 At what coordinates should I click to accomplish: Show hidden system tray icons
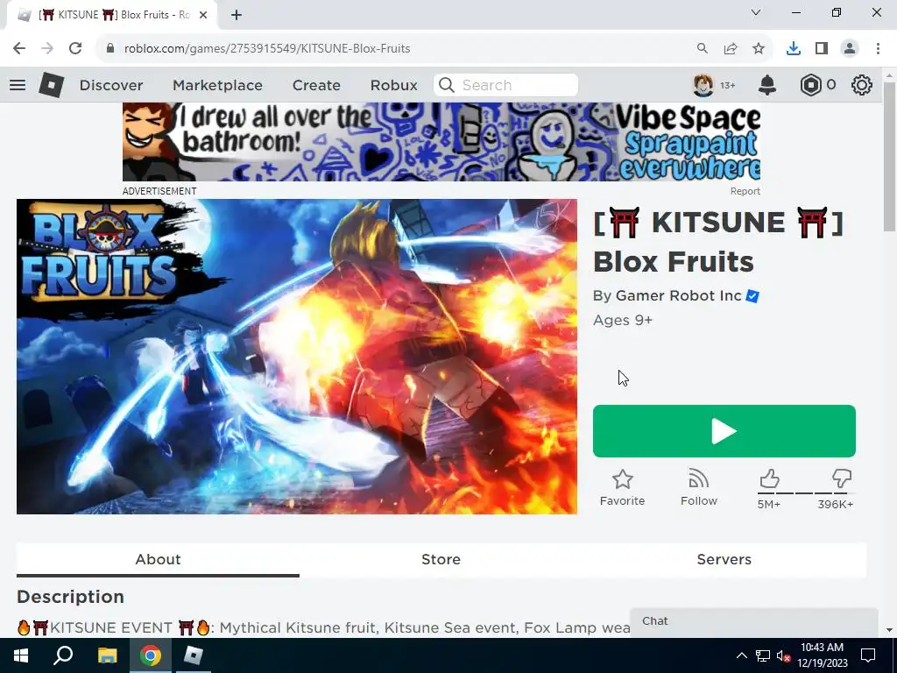pos(741,655)
